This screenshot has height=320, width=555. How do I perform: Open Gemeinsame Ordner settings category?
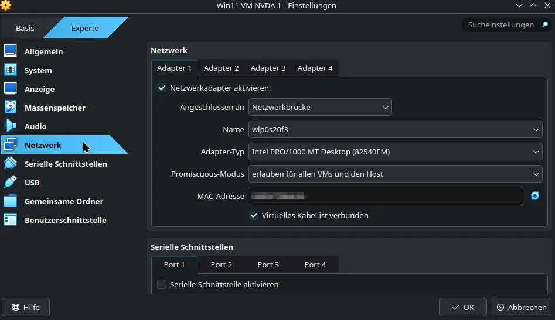pyautogui.click(x=64, y=201)
